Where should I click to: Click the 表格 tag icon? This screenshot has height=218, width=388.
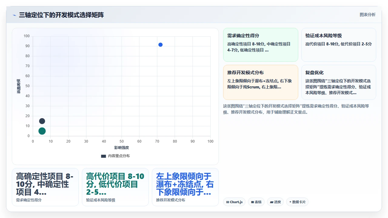coord(252,202)
